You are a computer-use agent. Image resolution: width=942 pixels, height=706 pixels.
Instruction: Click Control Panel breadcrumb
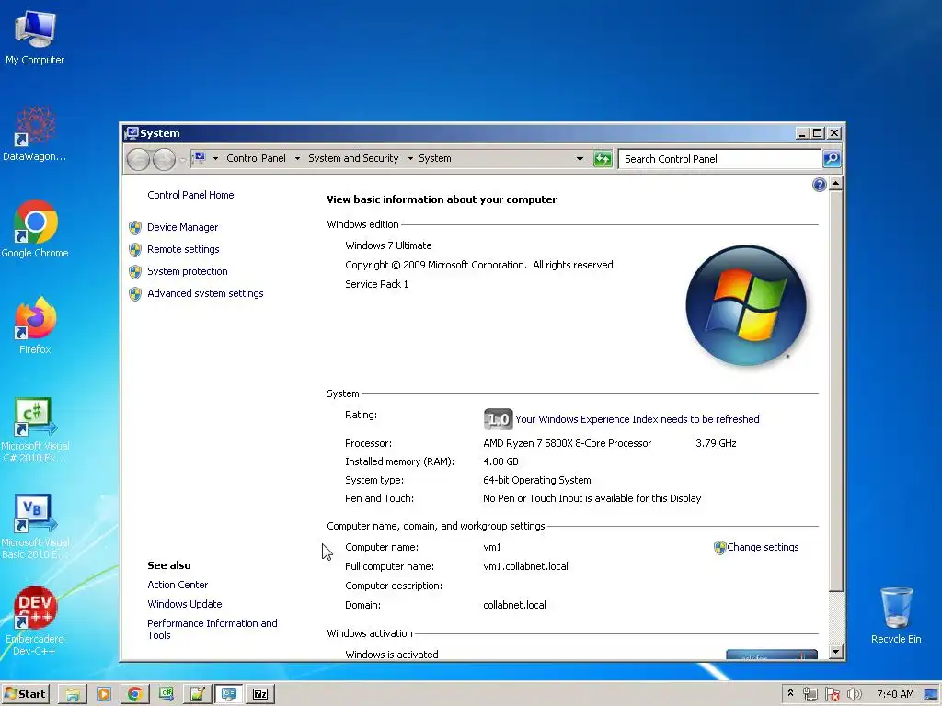pyautogui.click(x=256, y=158)
